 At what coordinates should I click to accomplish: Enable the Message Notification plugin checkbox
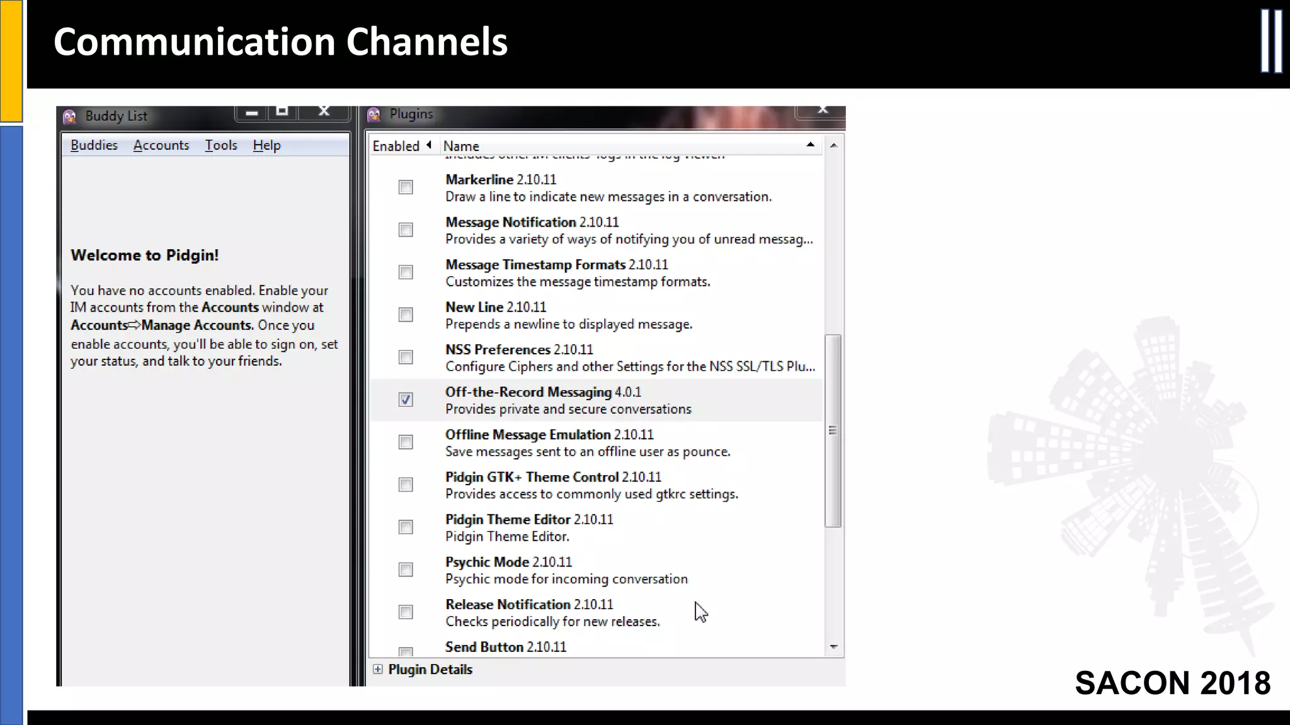406,230
